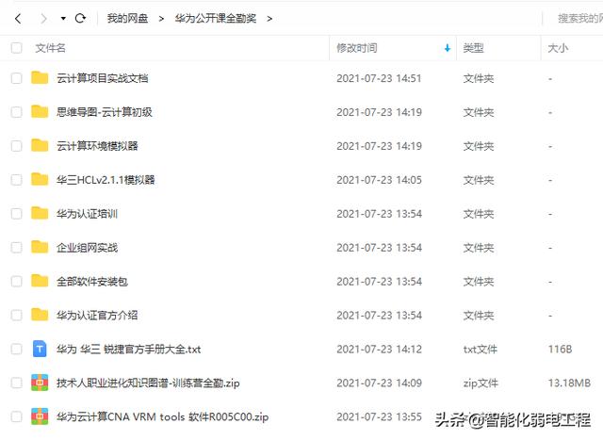Click folder icon of 全部软件安装包
Viewport: 603px width, 440px height.
tap(40, 281)
